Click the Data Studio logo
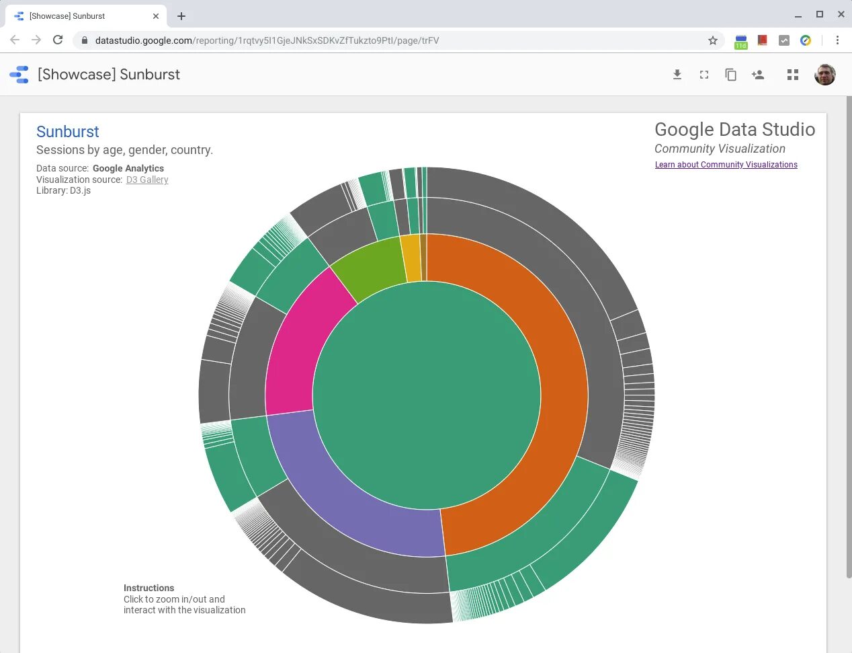 [x=19, y=75]
